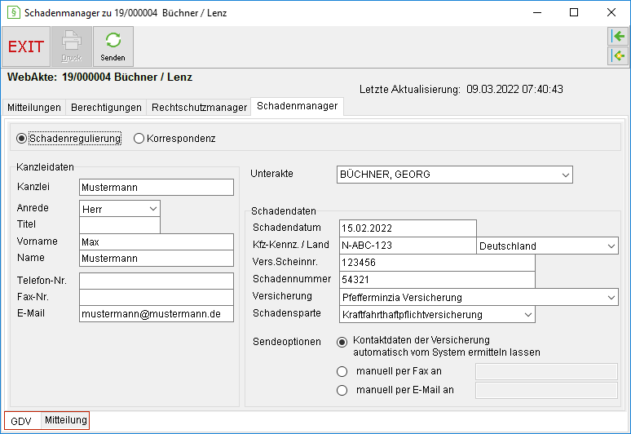
Task: Choose automatic Kontaktdaten der Versicherung option
Action: point(342,342)
